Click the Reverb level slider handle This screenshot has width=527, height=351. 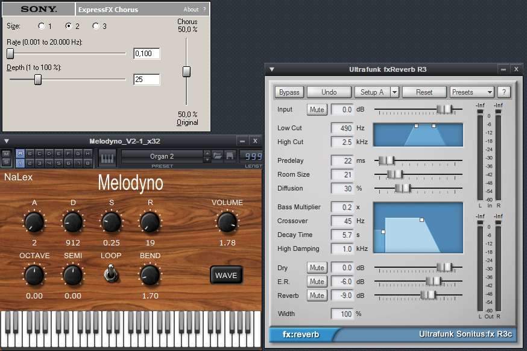pos(428,295)
